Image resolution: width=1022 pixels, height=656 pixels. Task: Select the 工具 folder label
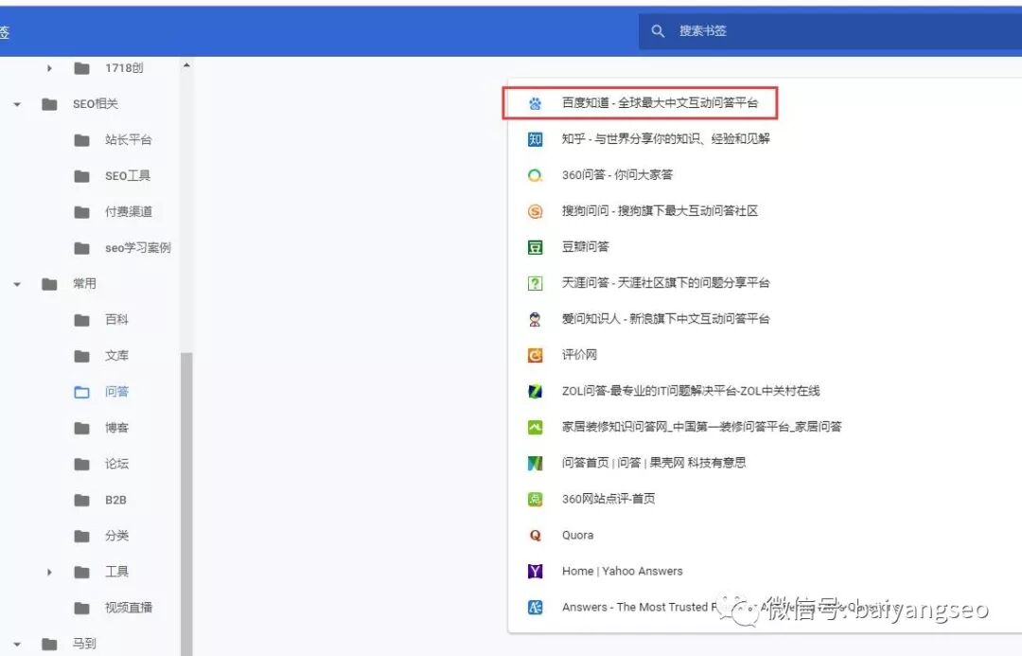(116, 572)
